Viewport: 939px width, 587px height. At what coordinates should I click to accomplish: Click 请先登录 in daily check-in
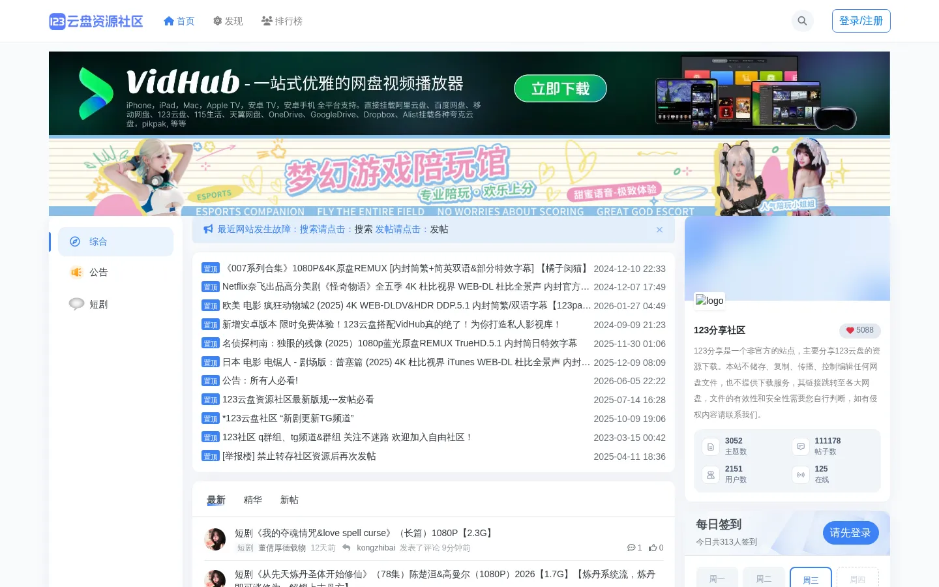(850, 533)
